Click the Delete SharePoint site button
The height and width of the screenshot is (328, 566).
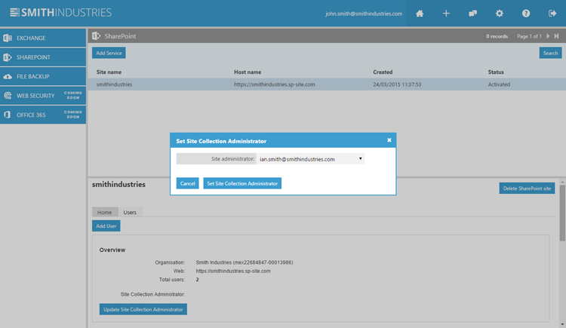point(527,189)
